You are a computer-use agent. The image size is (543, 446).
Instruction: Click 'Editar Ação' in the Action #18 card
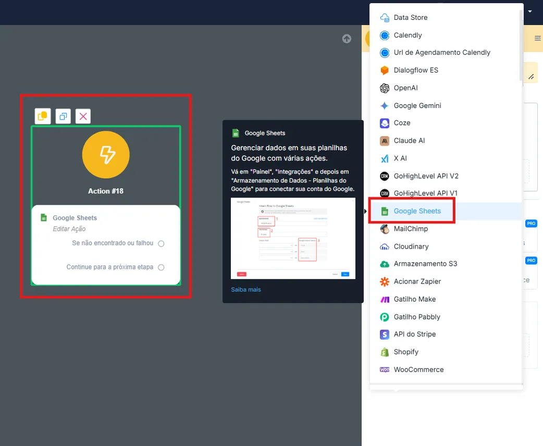pyautogui.click(x=69, y=229)
